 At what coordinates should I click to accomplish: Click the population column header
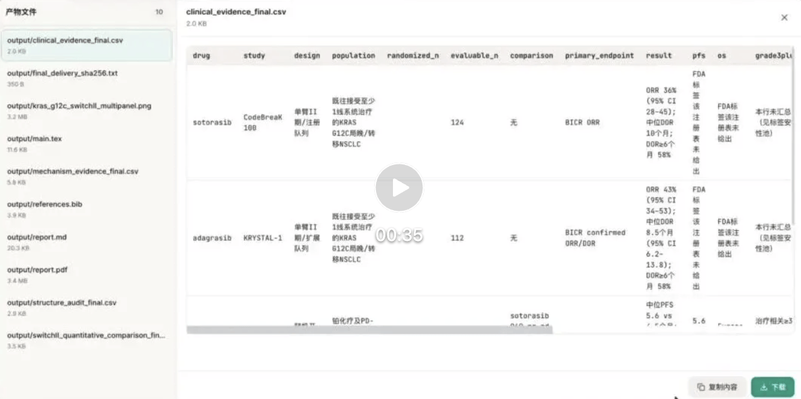pos(353,56)
